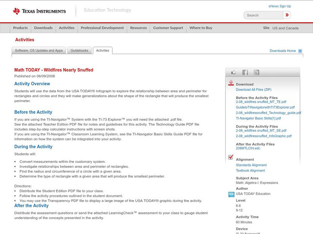This screenshot has height=234, width=313.
Task: Click the Search input field
Action: pos(263,15)
